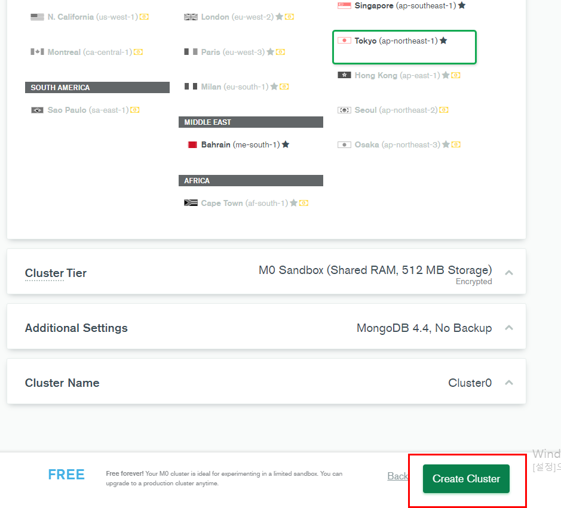561x508 pixels.
Task: Pick the Osaka (ap-northeast-3) region
Action: click(399, 145)
